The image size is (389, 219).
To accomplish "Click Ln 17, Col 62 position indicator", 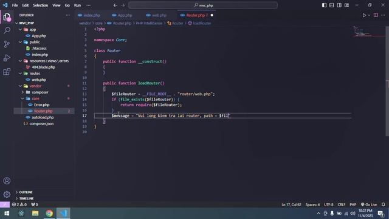I will point(291,204).
